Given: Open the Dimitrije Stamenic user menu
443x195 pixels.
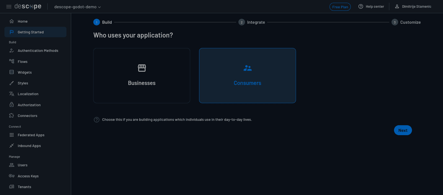Looking at the screenshot, I should point(413,7).
